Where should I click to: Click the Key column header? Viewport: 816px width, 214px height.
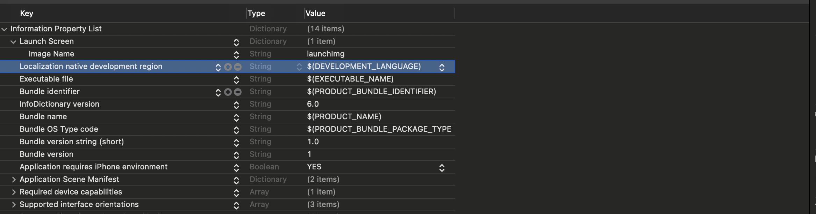(x=27, y=14)
